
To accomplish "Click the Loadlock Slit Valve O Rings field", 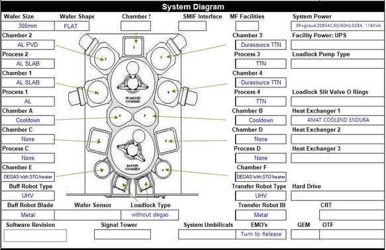I will coord(338,101).
